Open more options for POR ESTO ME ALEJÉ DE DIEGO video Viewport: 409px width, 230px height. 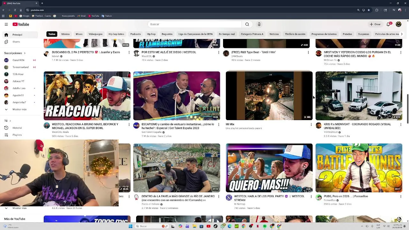219,52
